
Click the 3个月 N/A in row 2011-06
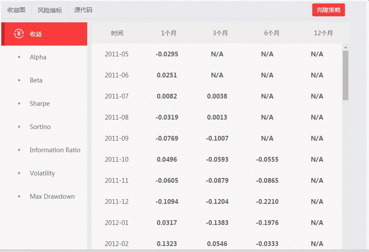pos(217,75)
